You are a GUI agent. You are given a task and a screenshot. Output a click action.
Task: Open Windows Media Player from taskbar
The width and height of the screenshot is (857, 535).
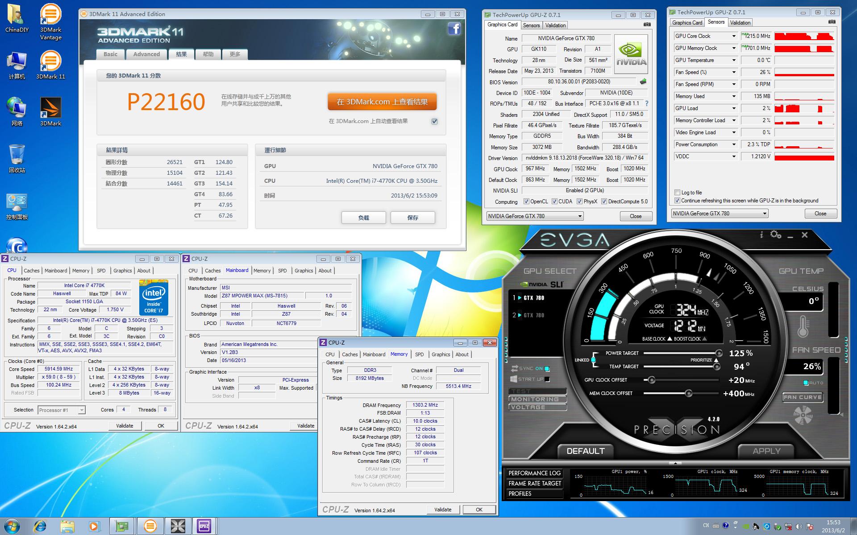94,527
